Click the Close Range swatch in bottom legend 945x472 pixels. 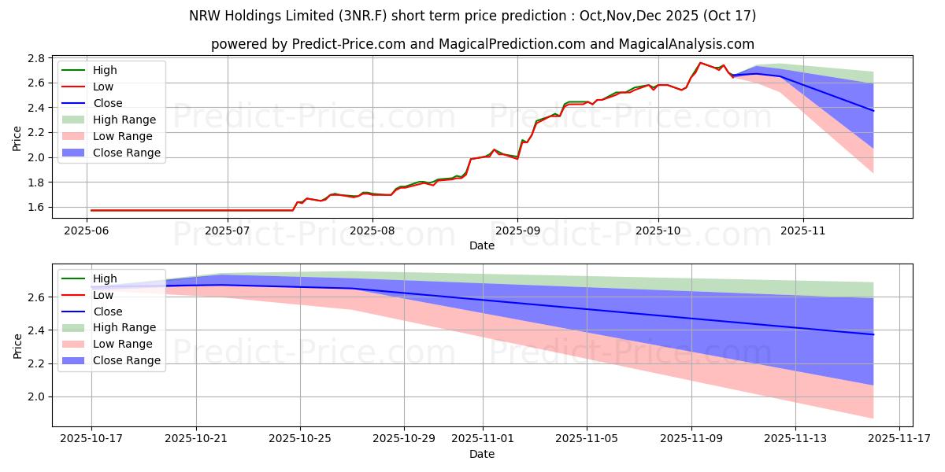click(74, 360)
